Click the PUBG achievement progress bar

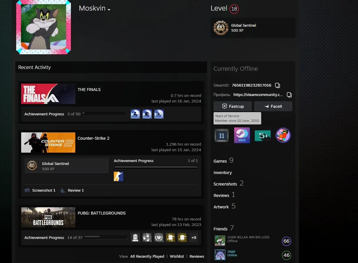click(106, 237)
